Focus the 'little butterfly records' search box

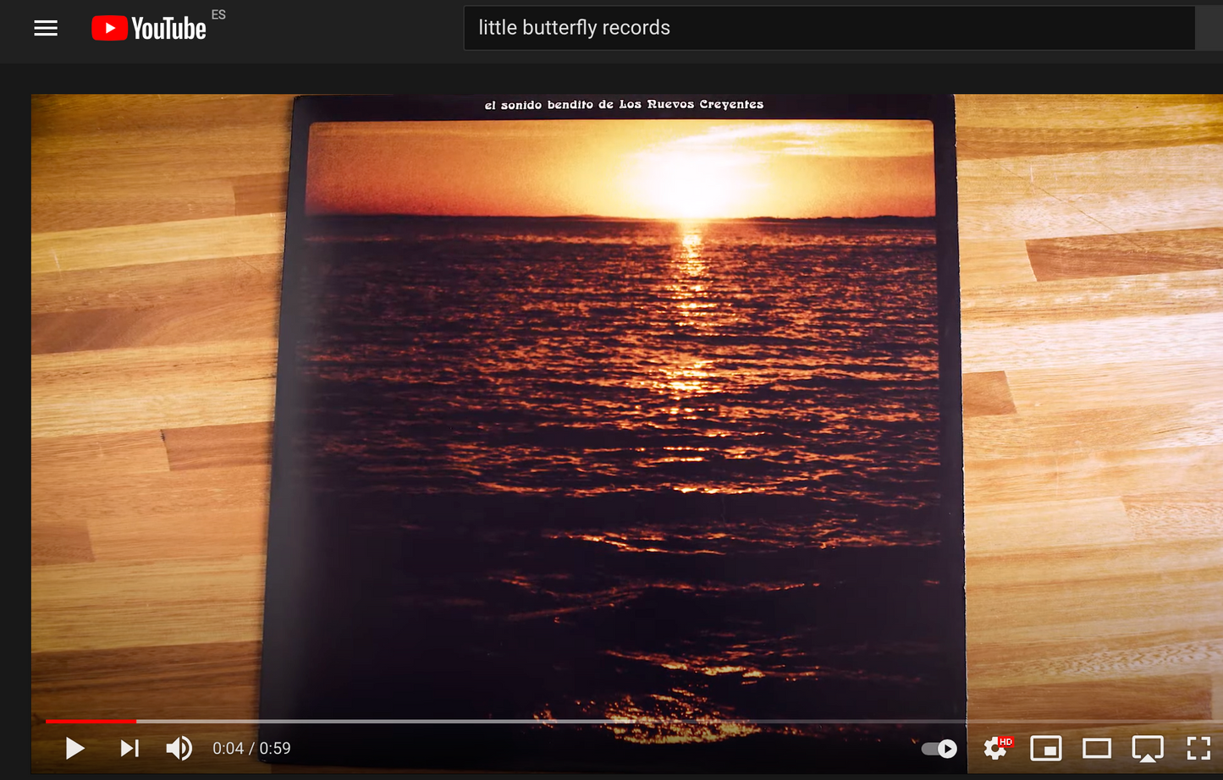828,28
